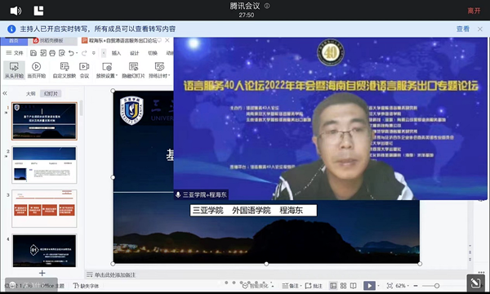Click the undo arrow icon
Viewport: 490px width, 294px height.
click(x=71, y=53)
